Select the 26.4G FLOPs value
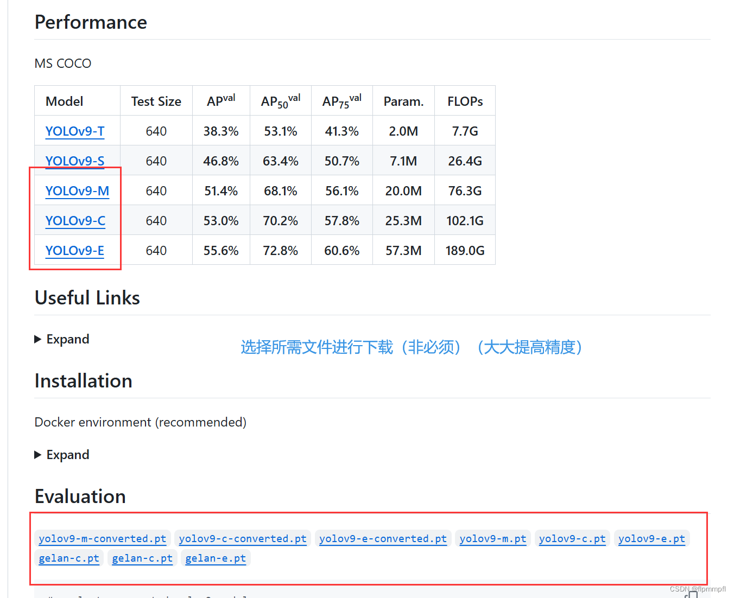 pos(465,161)
